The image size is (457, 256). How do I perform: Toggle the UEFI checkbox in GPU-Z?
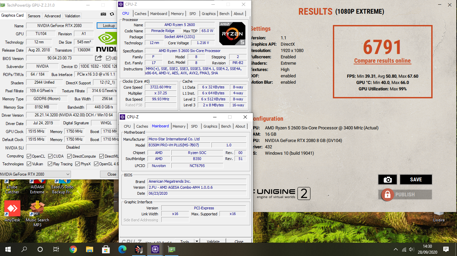point(108,58)
